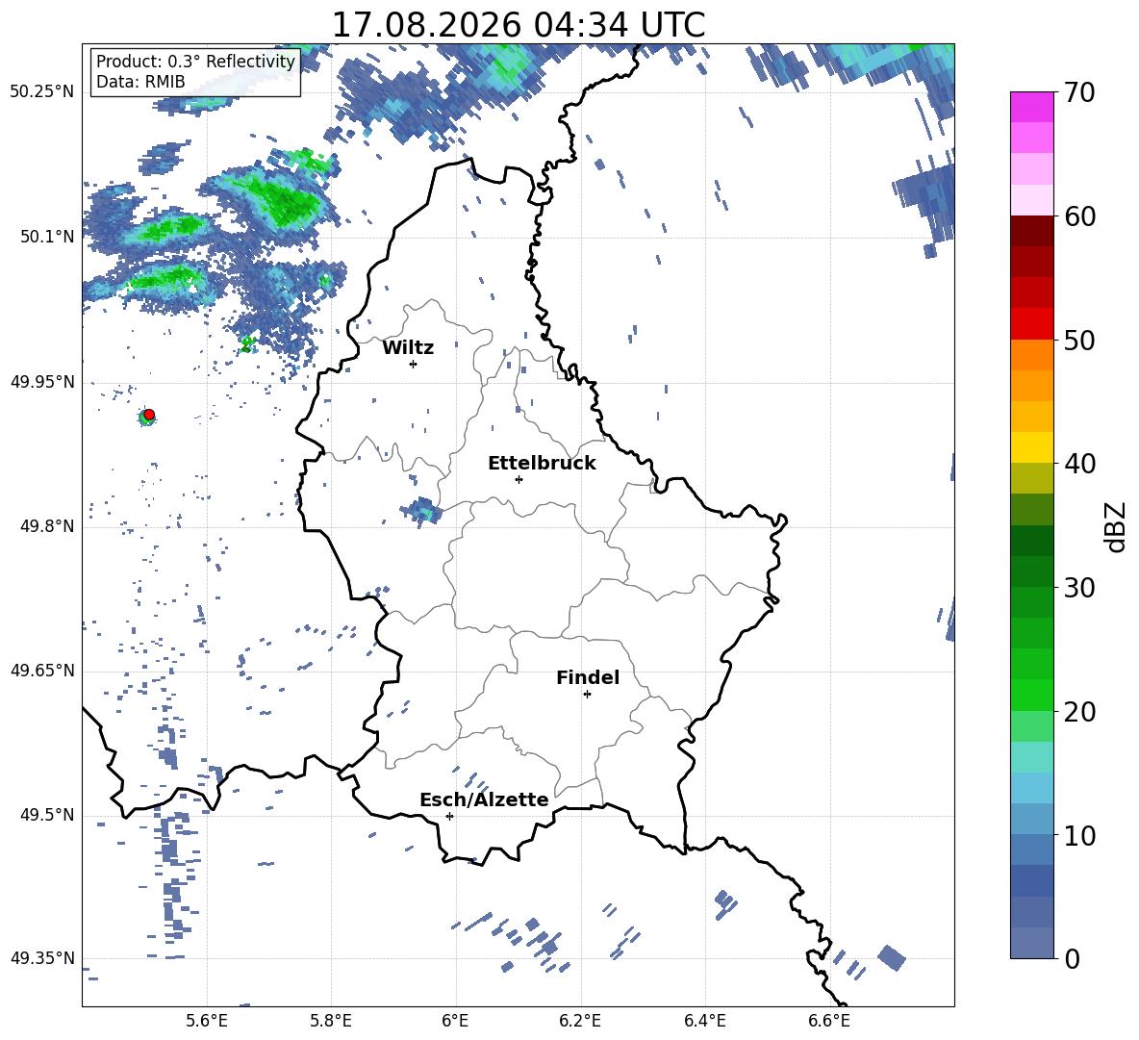The width and height of the screenshot is (1139, 1040).
Task: Click the timestamp title 17.08.2026 04:34 UTC
Action: click(x=519, y=25)
